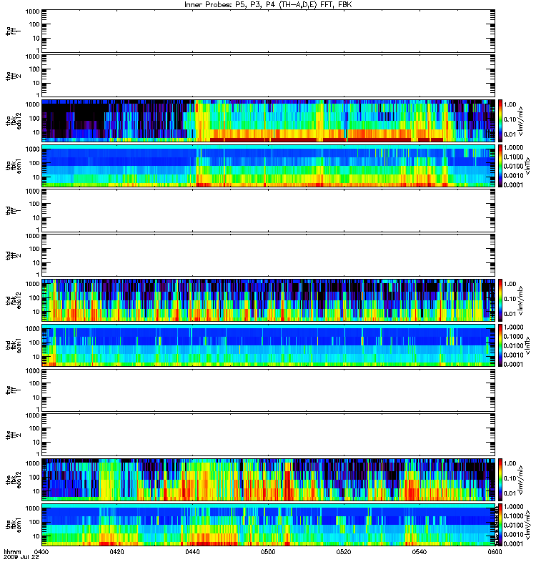Click the 'the fff 2' y-axis label
Image resolution: width=536 pixels, height=572 pixels.
14,435
